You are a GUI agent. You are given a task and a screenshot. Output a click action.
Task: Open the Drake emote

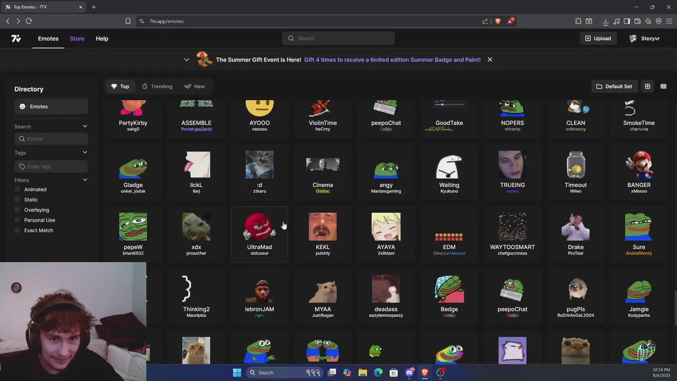tap(576, 234)
